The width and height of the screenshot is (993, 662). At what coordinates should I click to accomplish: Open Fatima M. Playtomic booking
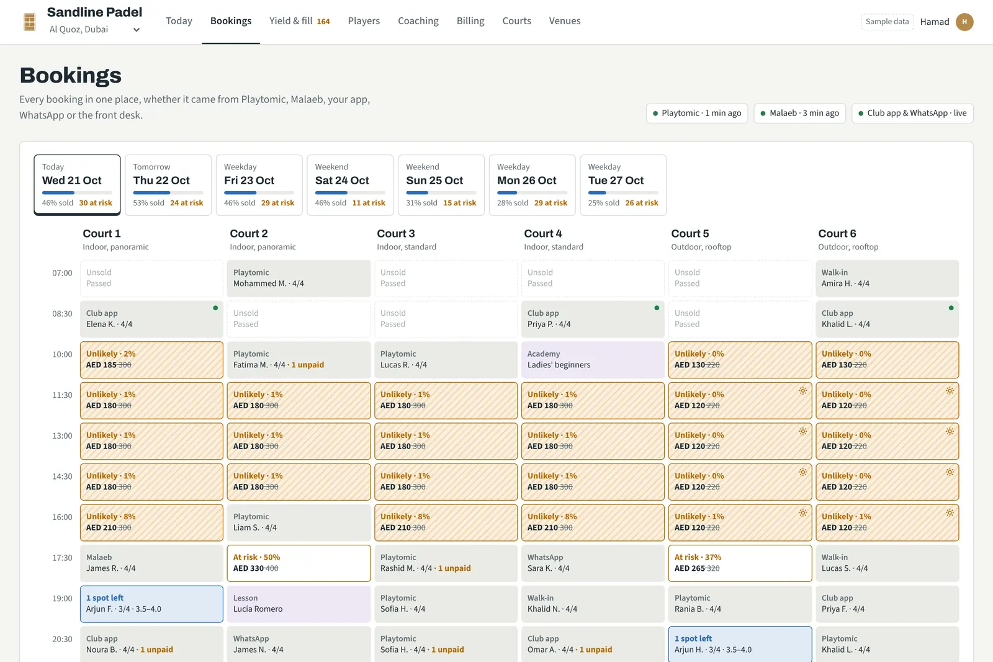pos(299,360)
